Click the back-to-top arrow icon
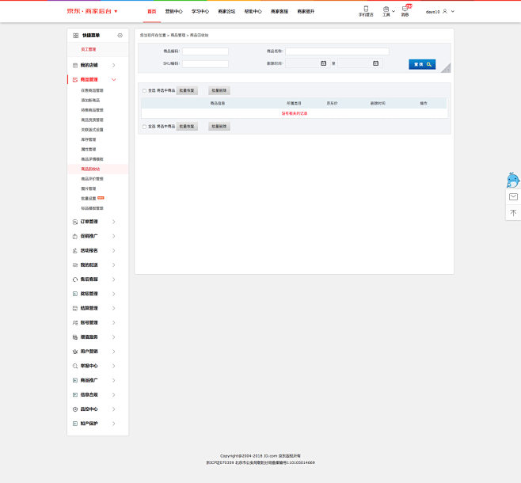Viewport: 521px width, 483px height. tap(513, 213)
